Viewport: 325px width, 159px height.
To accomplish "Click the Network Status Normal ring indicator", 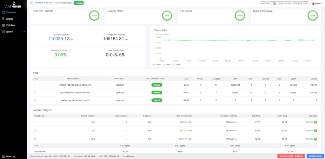I will pos(167,16).
